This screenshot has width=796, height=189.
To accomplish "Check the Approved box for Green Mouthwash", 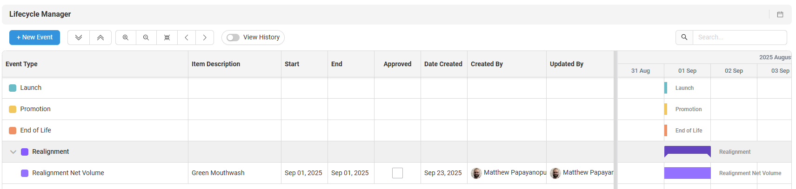I will tap(397, 173).
